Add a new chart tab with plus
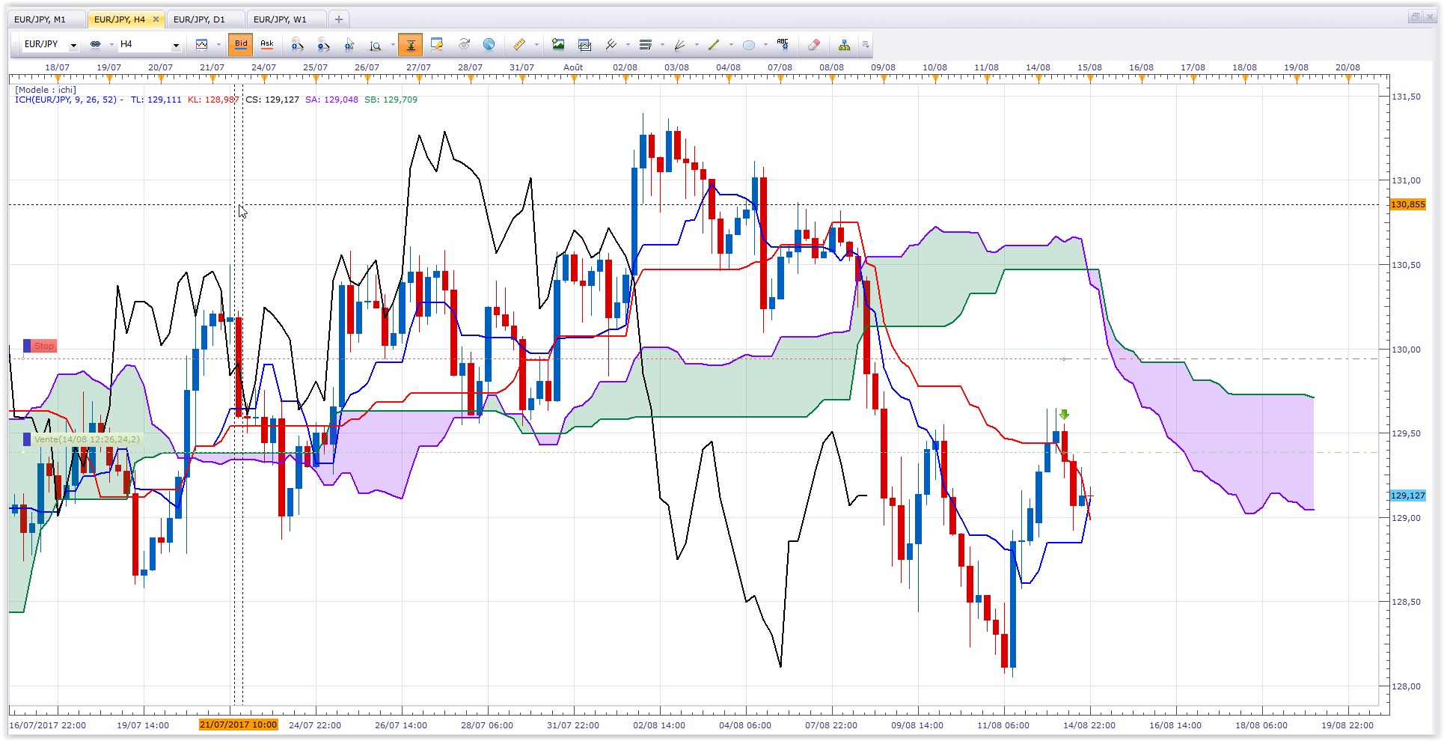Screen dimensions: 1444x741 [339, 19]
